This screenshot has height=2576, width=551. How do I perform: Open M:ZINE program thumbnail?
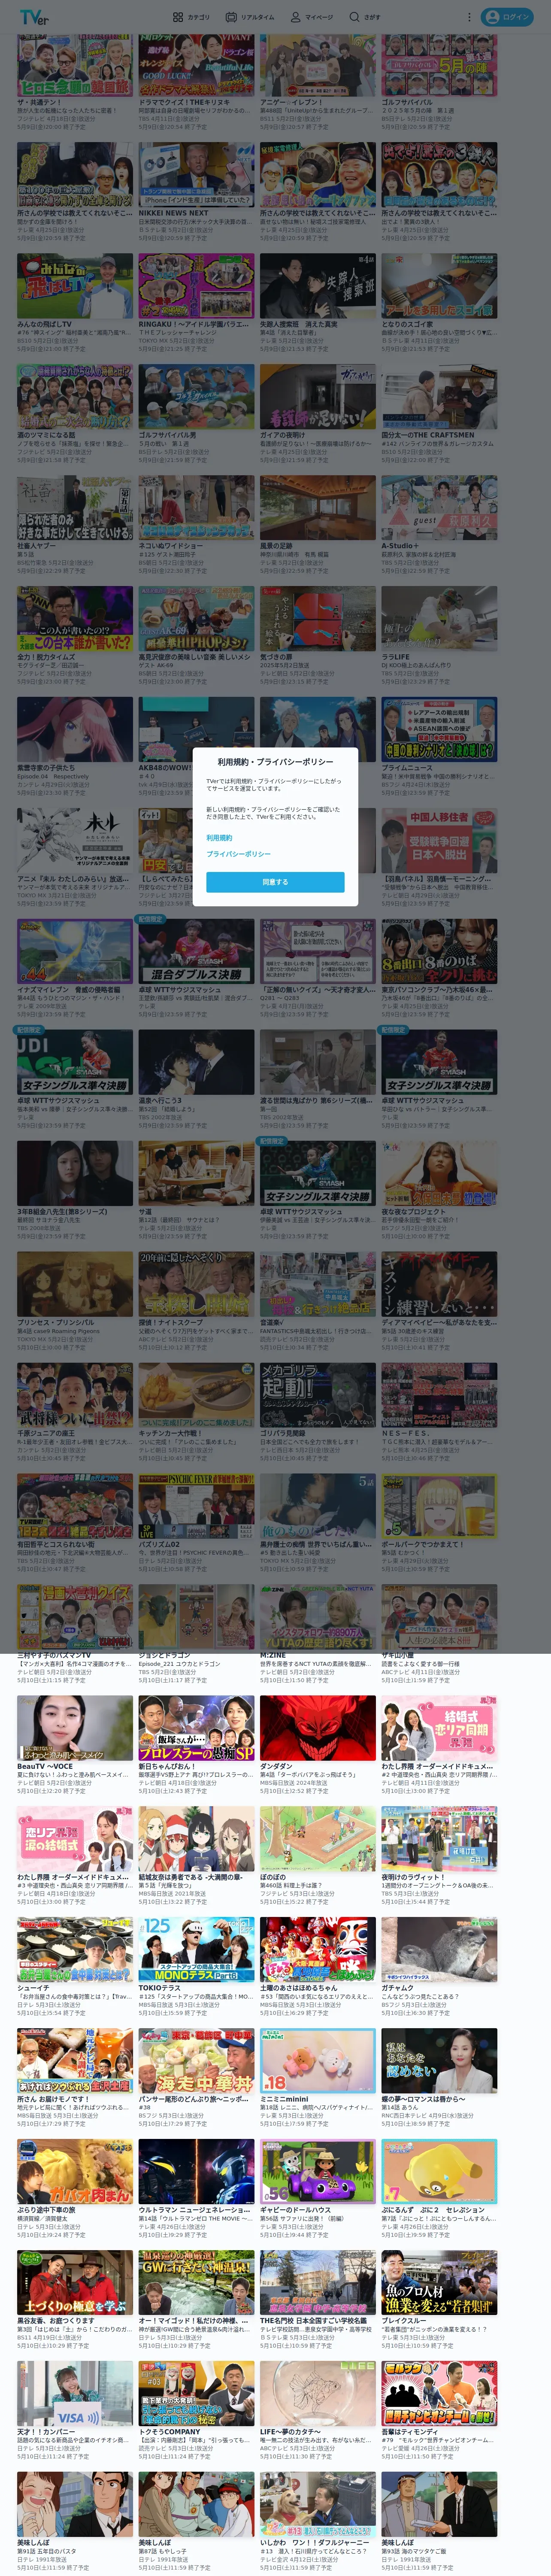(x=317, y=1617)
